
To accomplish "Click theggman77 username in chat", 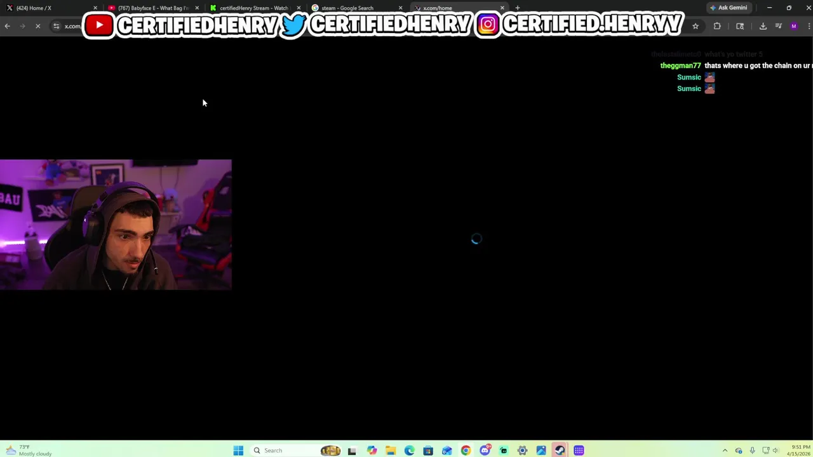I will click(680, 66).
